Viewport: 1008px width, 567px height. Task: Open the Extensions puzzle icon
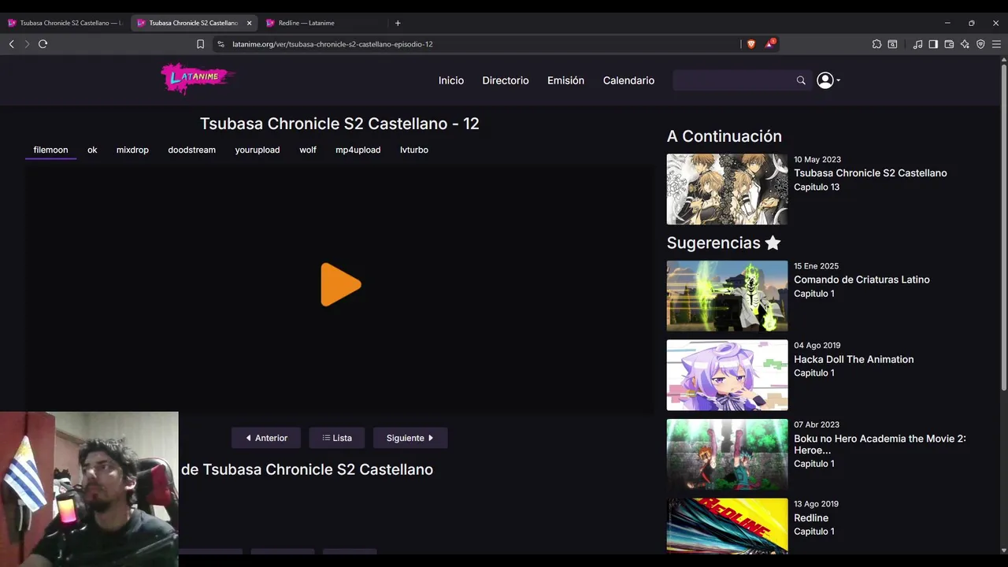876,44
